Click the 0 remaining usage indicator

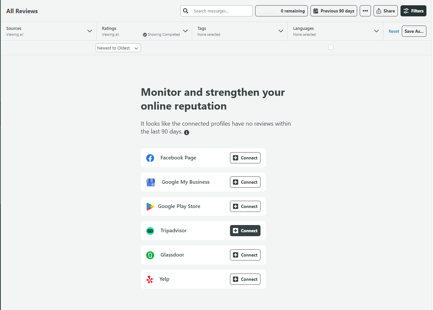[281, 11]
